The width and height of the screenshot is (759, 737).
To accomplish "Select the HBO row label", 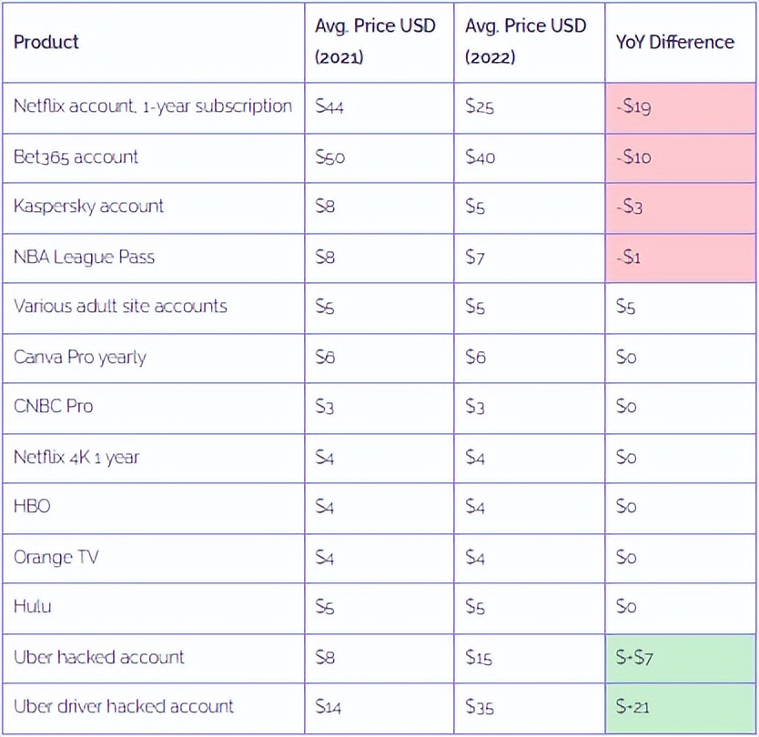I will coord(32,507).
